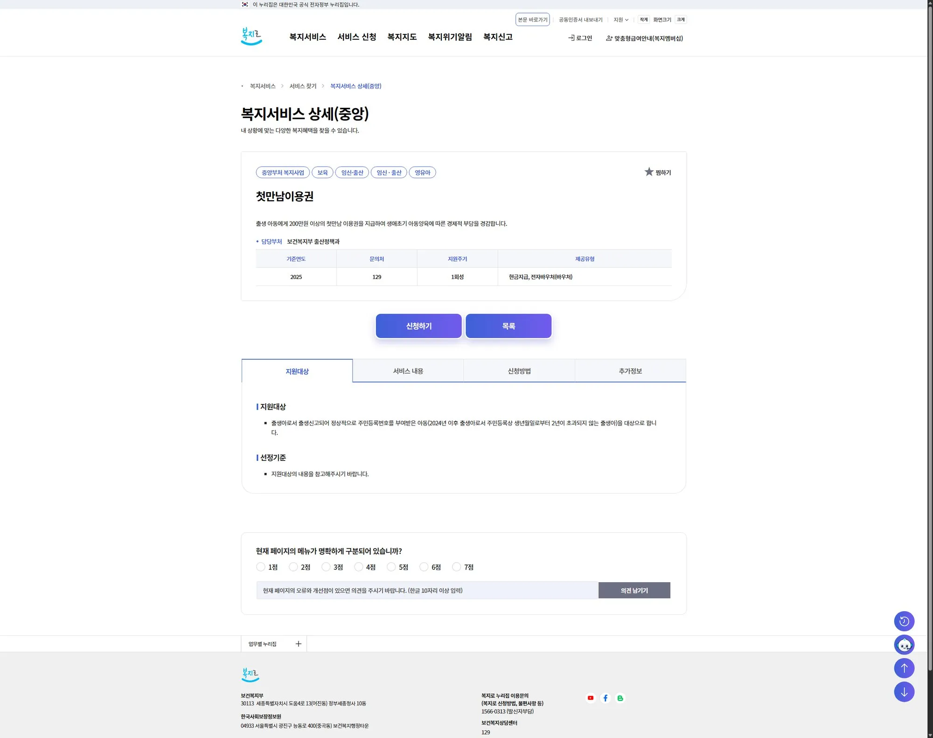The width and height of the screenshot is (933, 738).
Task: Select the 7점 rating radio button
Action: (x=456, y=567)
